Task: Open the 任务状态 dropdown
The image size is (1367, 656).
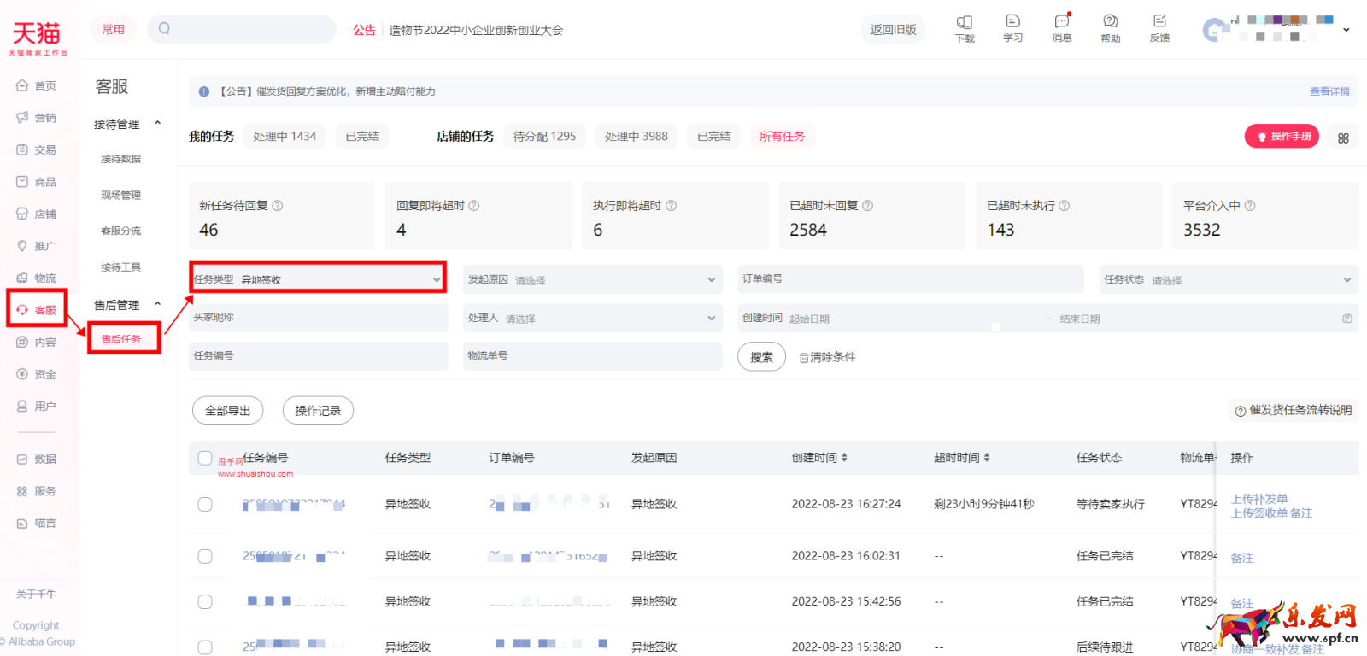Action: coord(1228,279)
